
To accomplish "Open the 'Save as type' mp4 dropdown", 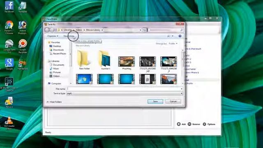I will 125,93.
